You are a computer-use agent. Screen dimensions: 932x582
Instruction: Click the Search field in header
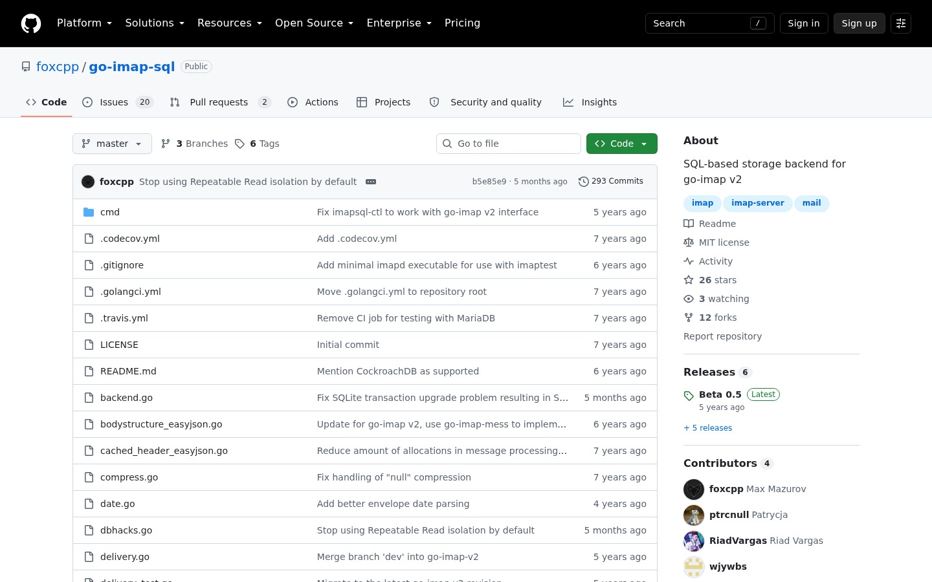tap(710, 23)
